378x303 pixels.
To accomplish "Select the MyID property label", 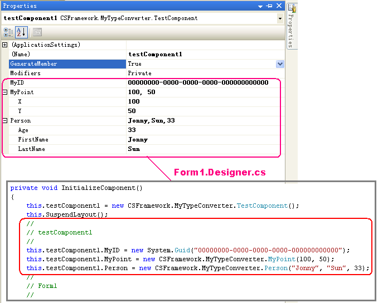I will coord(17,82).
